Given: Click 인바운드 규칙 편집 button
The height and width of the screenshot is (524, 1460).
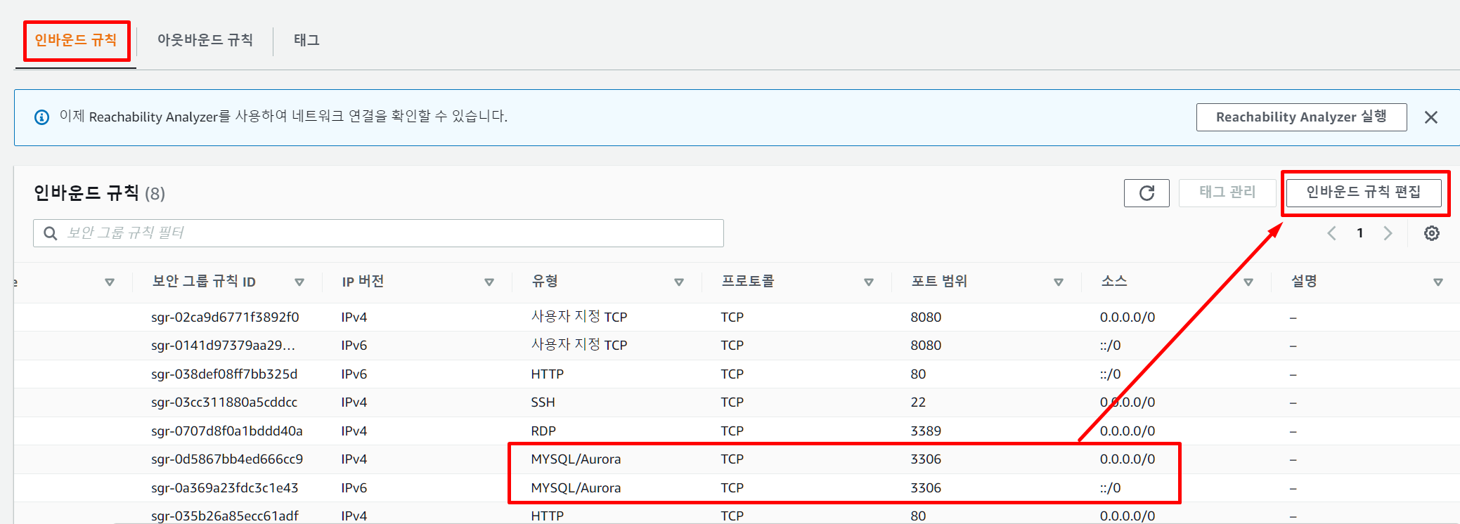Looking at the screenshot, I should (1364, 192).
